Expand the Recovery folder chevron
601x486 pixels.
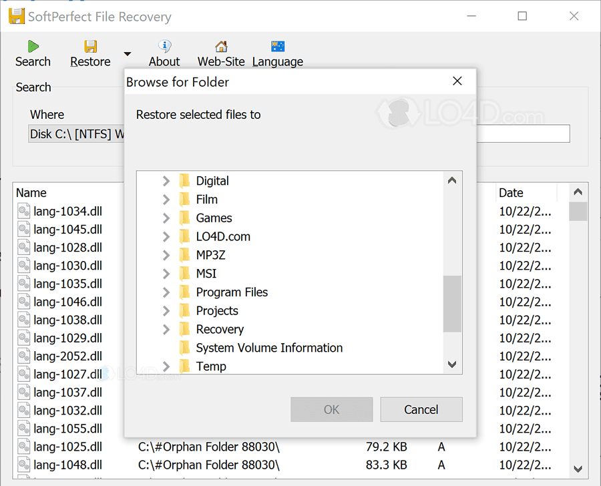click(166, 329)
